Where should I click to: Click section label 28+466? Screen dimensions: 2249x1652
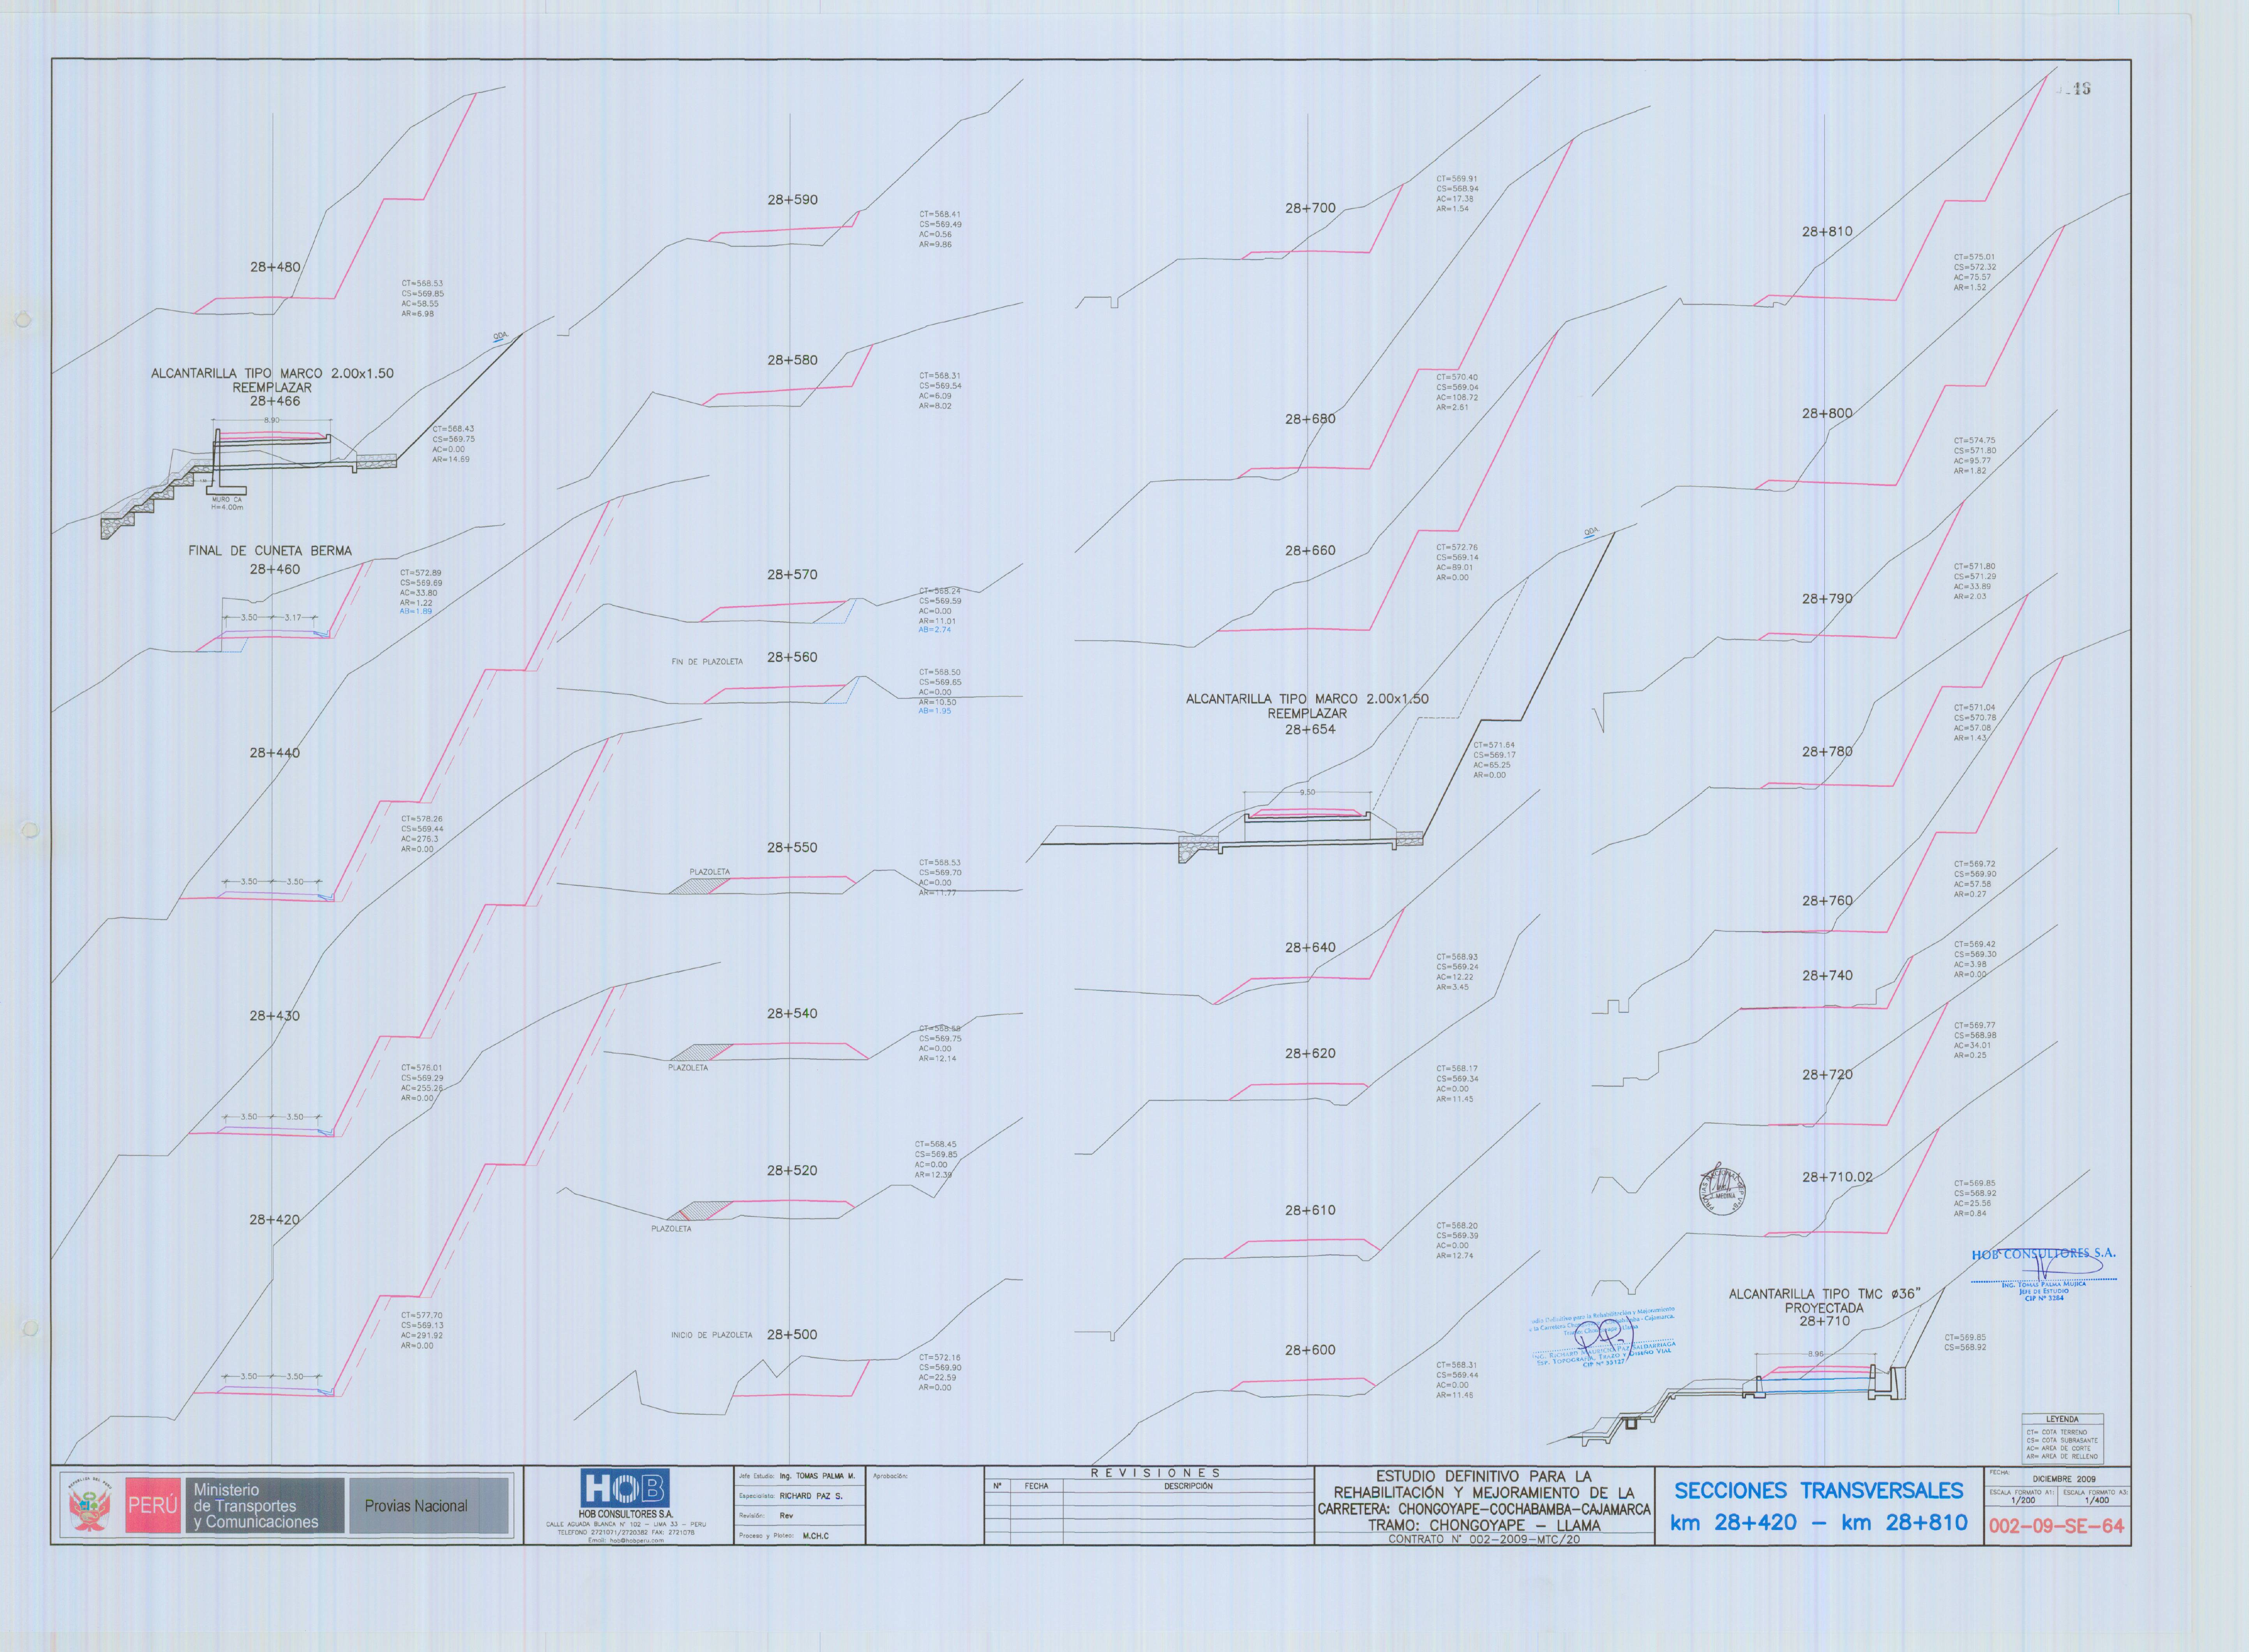coord(275,401)
